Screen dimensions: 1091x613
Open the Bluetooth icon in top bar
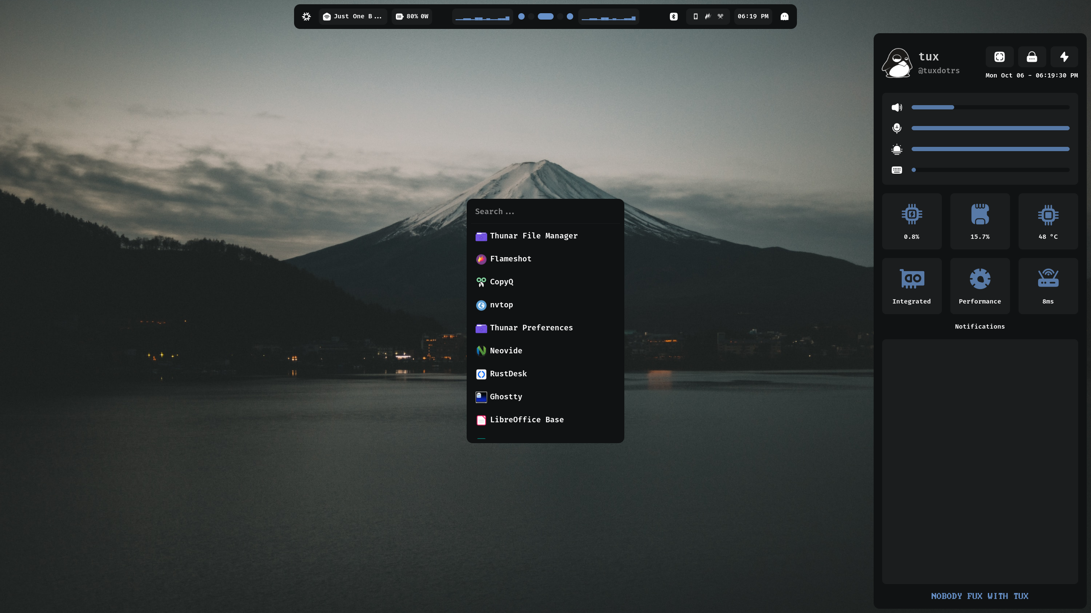(673, 17)
